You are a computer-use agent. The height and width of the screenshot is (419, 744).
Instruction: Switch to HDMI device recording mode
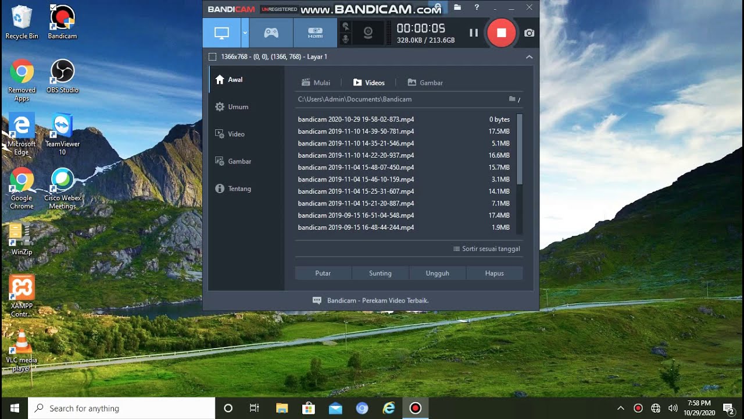(315, 33)
